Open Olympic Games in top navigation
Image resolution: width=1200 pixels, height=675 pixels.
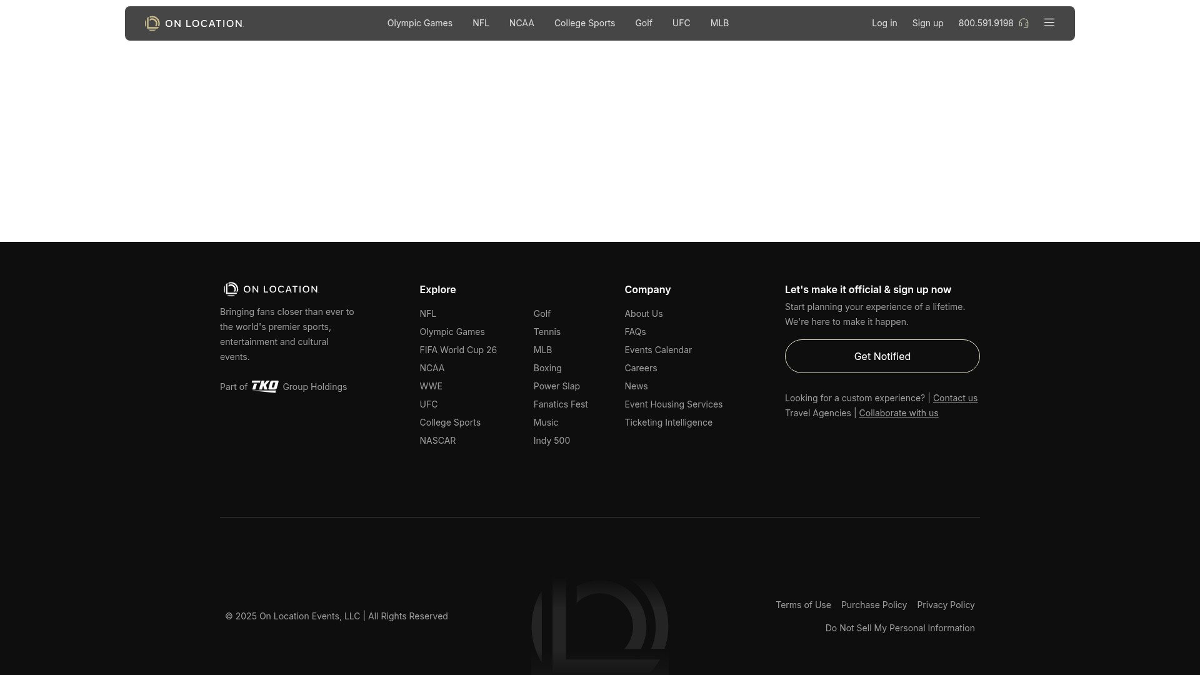pyautogui.click(x=420, y=23)
